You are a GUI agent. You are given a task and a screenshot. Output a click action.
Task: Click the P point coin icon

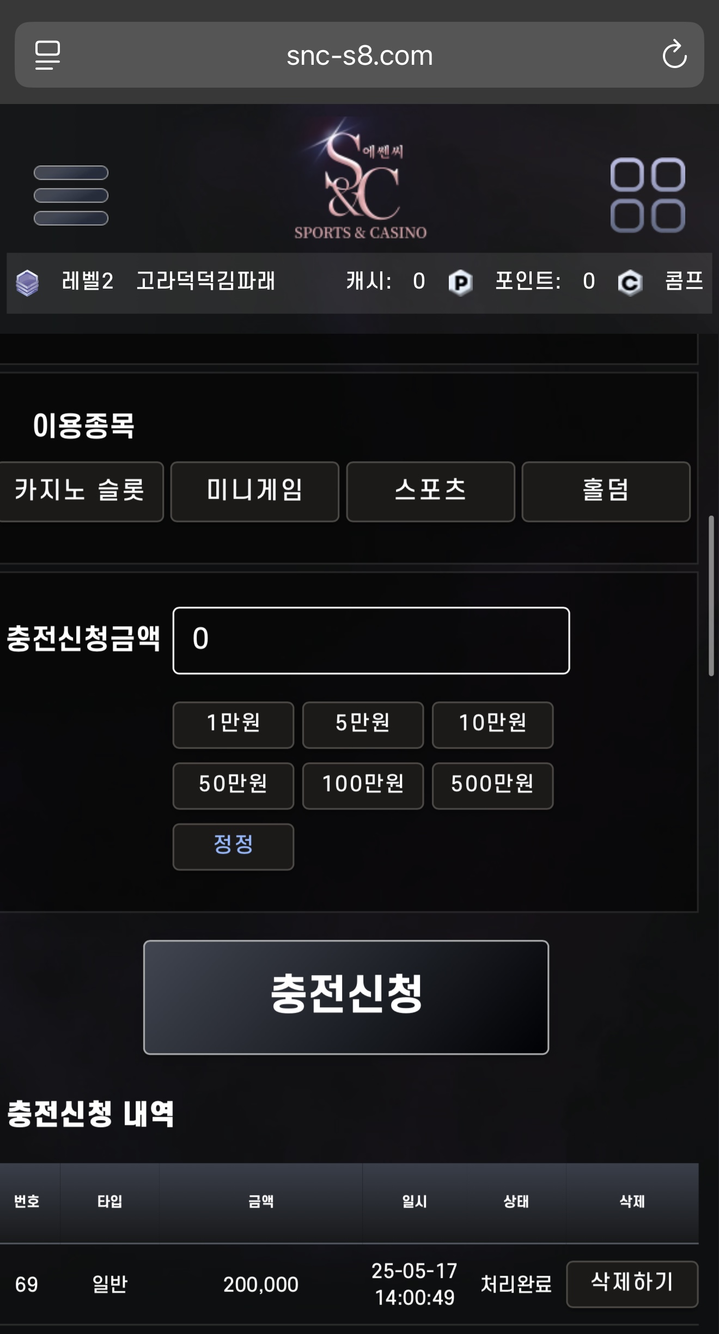pos(460,282)
